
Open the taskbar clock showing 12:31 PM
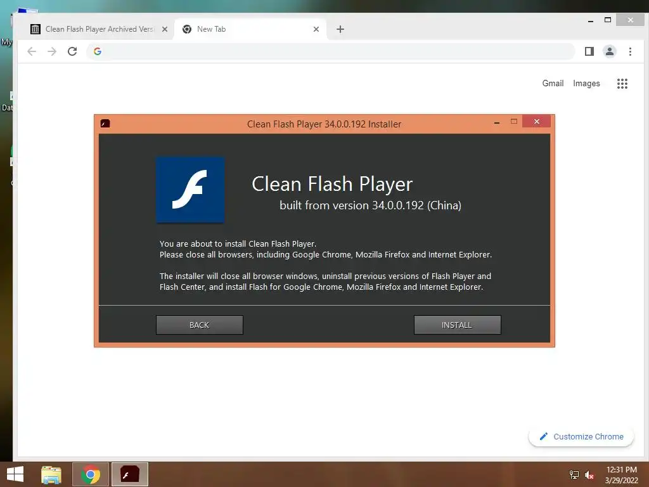(x=621, y=475)
